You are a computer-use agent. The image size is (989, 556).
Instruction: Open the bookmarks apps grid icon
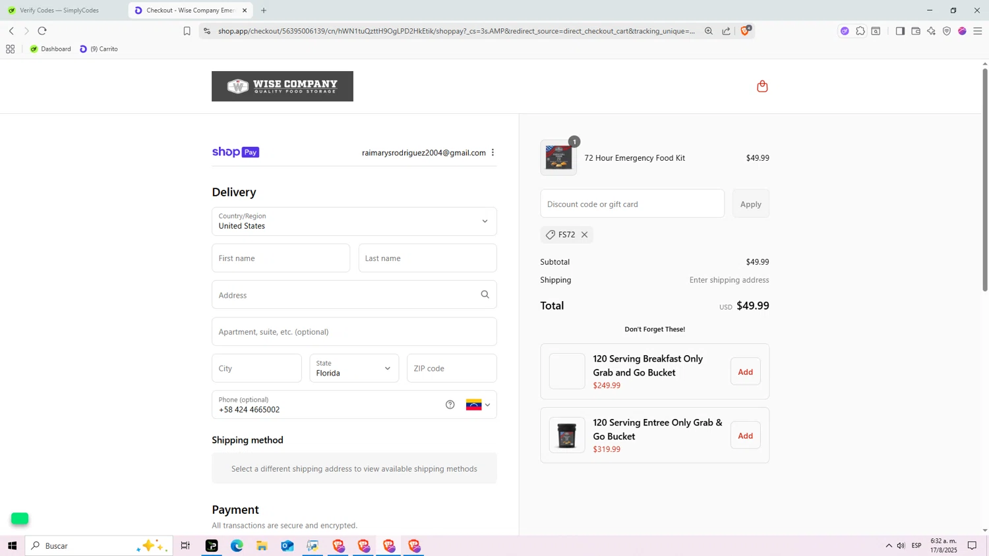tap(10, 49)
